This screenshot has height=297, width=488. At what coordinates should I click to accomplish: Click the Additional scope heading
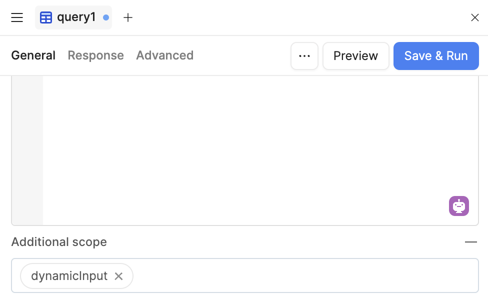(x=59, y=242)
